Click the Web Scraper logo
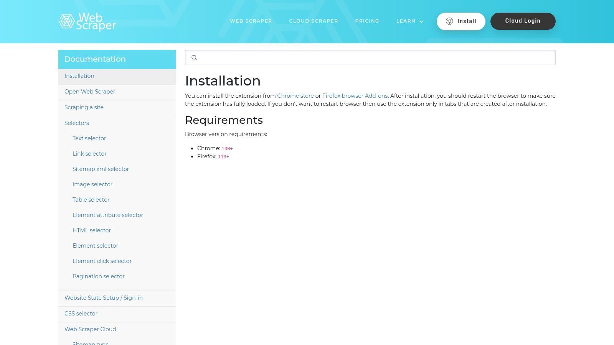Screen dimensions: 614x345 click(87, 22)
